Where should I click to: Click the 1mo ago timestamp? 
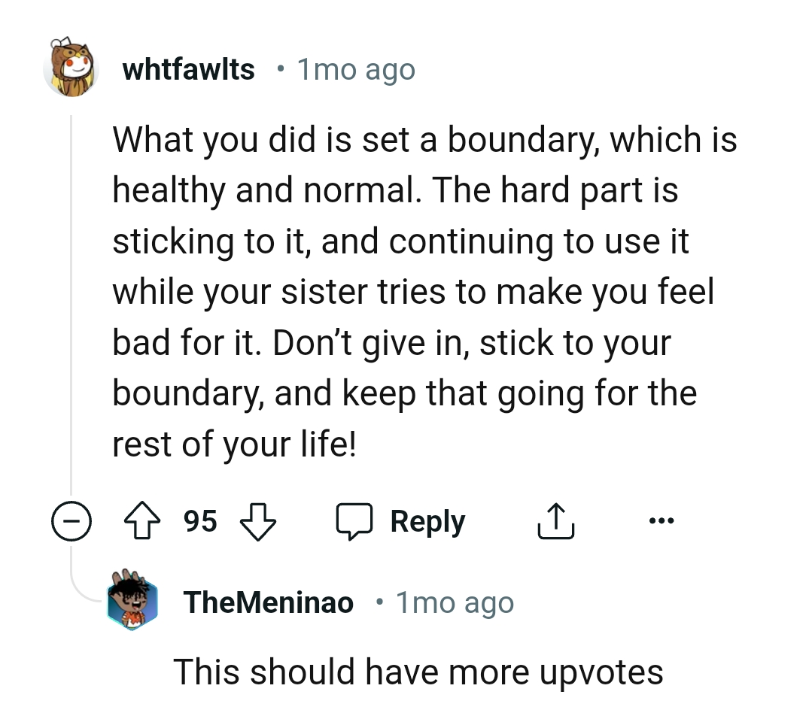tap(355, 68)
